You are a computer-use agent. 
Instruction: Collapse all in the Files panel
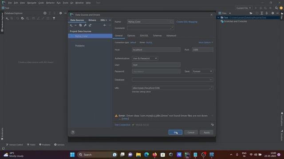coord(267,13)
